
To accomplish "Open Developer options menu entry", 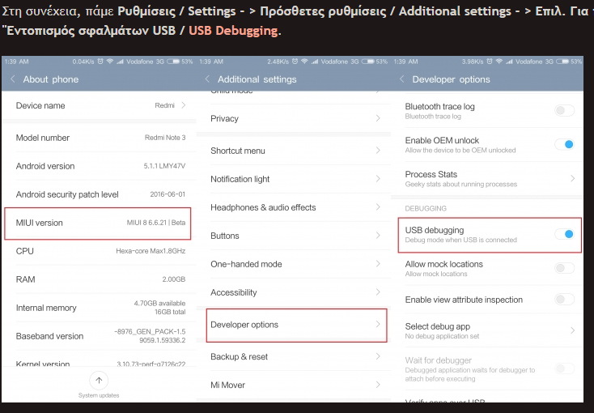I will pyautogui.click(x=296, y=325).
